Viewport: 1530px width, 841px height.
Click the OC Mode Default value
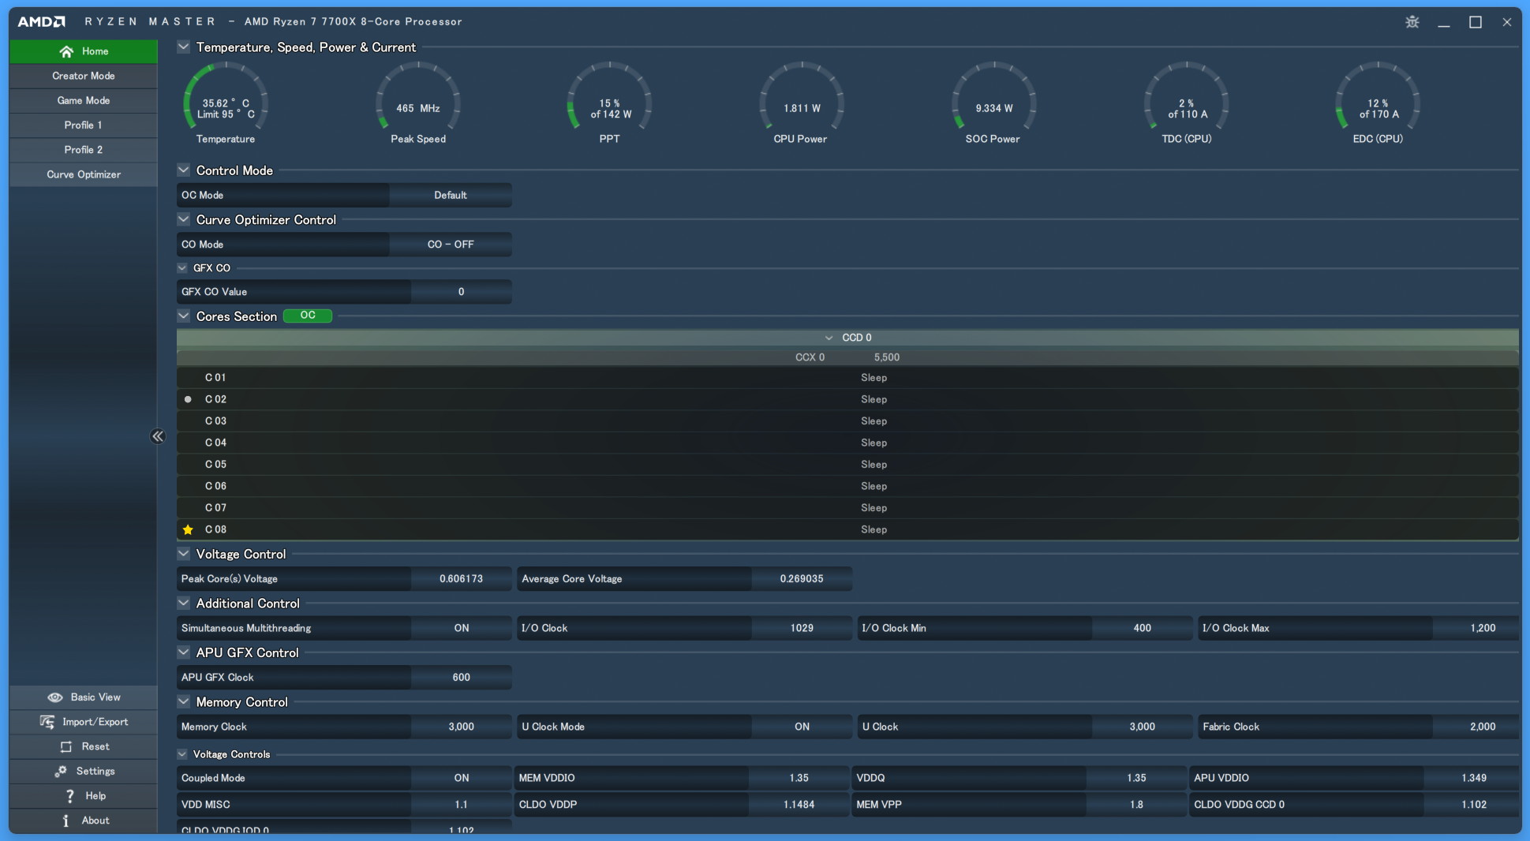[451, 195]
